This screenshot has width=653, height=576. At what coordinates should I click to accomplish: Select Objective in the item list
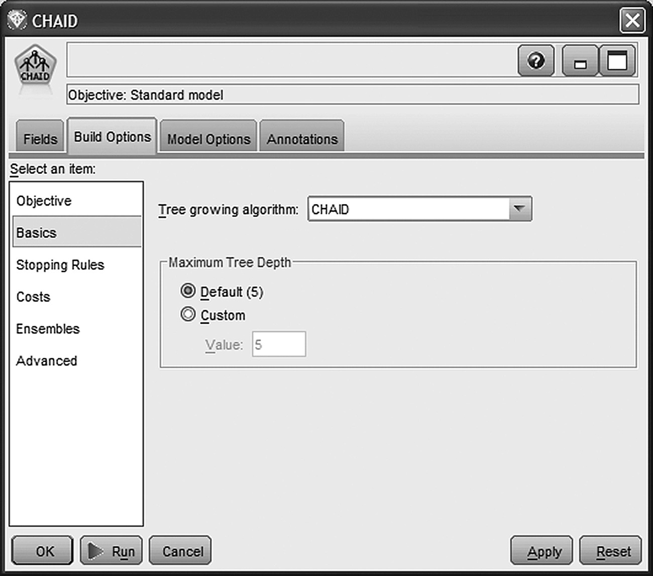(x=76, y=201)
